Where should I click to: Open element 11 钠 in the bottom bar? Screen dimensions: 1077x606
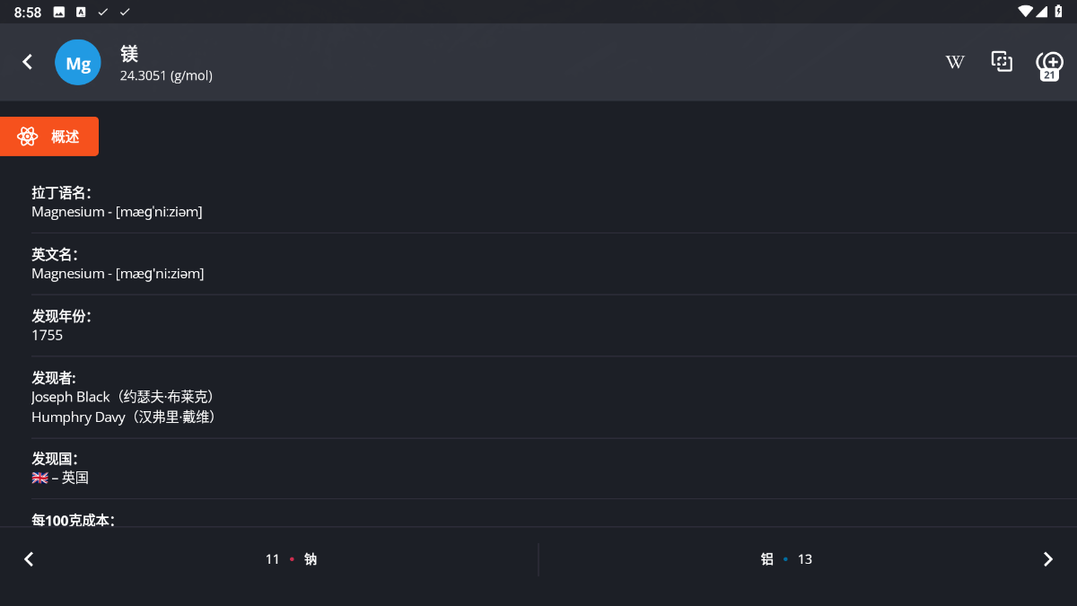pyautogui.click(x=291, y=559)
